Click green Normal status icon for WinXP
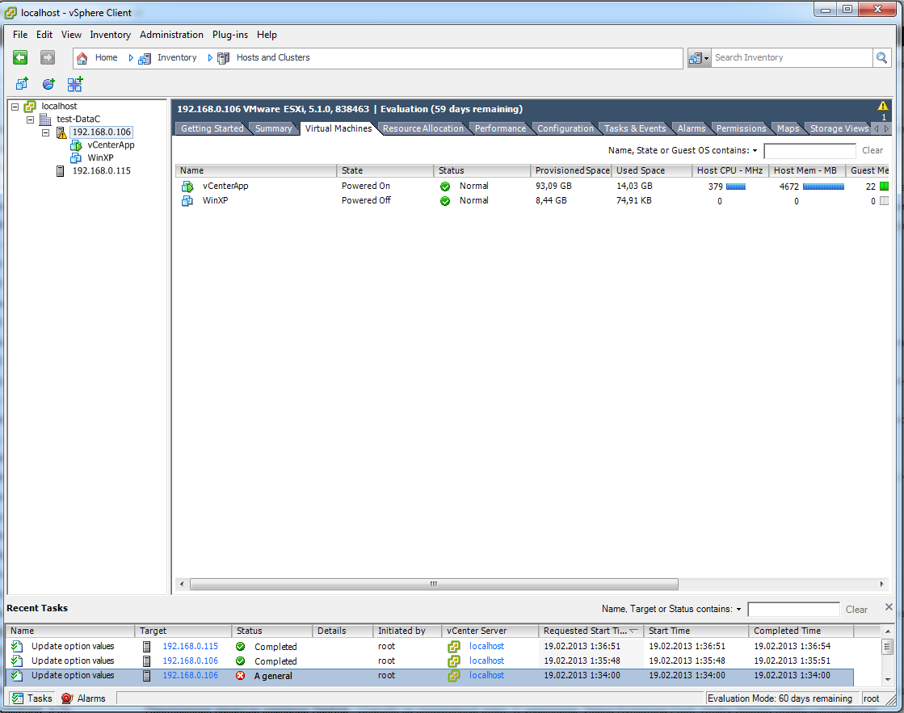 coord(445,201)
